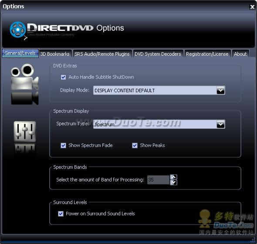Open the Registration/License tab
257x244 pixels.
click(207, 54)
